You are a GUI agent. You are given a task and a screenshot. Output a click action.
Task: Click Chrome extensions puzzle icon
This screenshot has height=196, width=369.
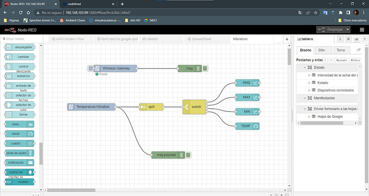[341, 12]
